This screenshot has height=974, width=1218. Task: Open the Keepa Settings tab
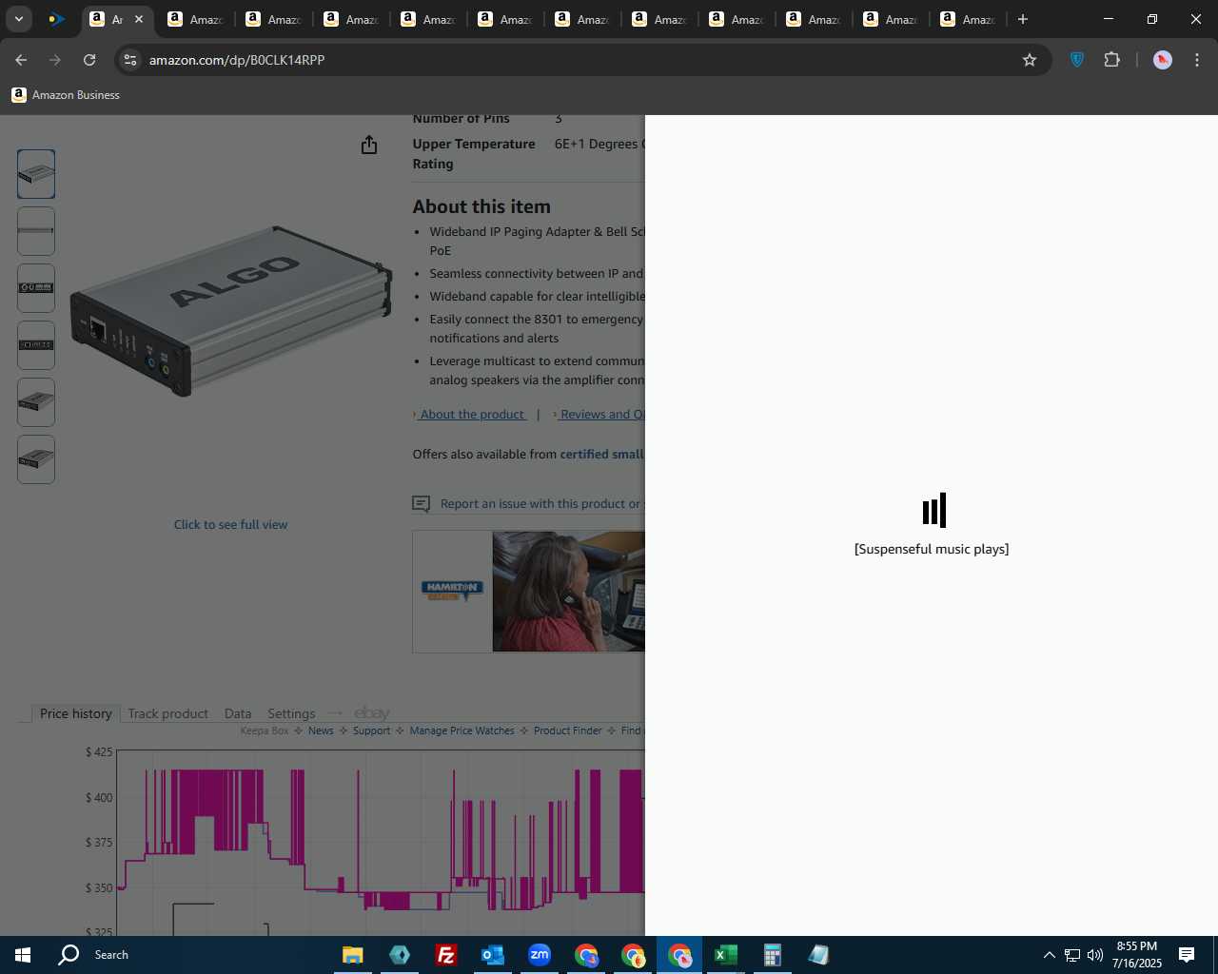pyautogui.click(x=291, y=713)
